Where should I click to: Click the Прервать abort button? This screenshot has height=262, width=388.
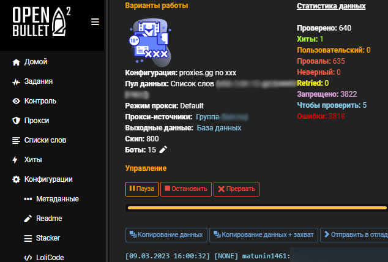[x=237, y=189]
